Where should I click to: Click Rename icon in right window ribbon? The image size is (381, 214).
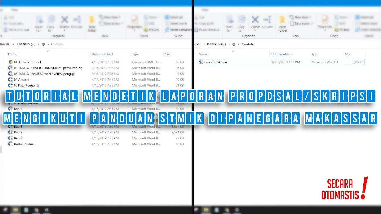pyautogui.click(x=267, y=22)
